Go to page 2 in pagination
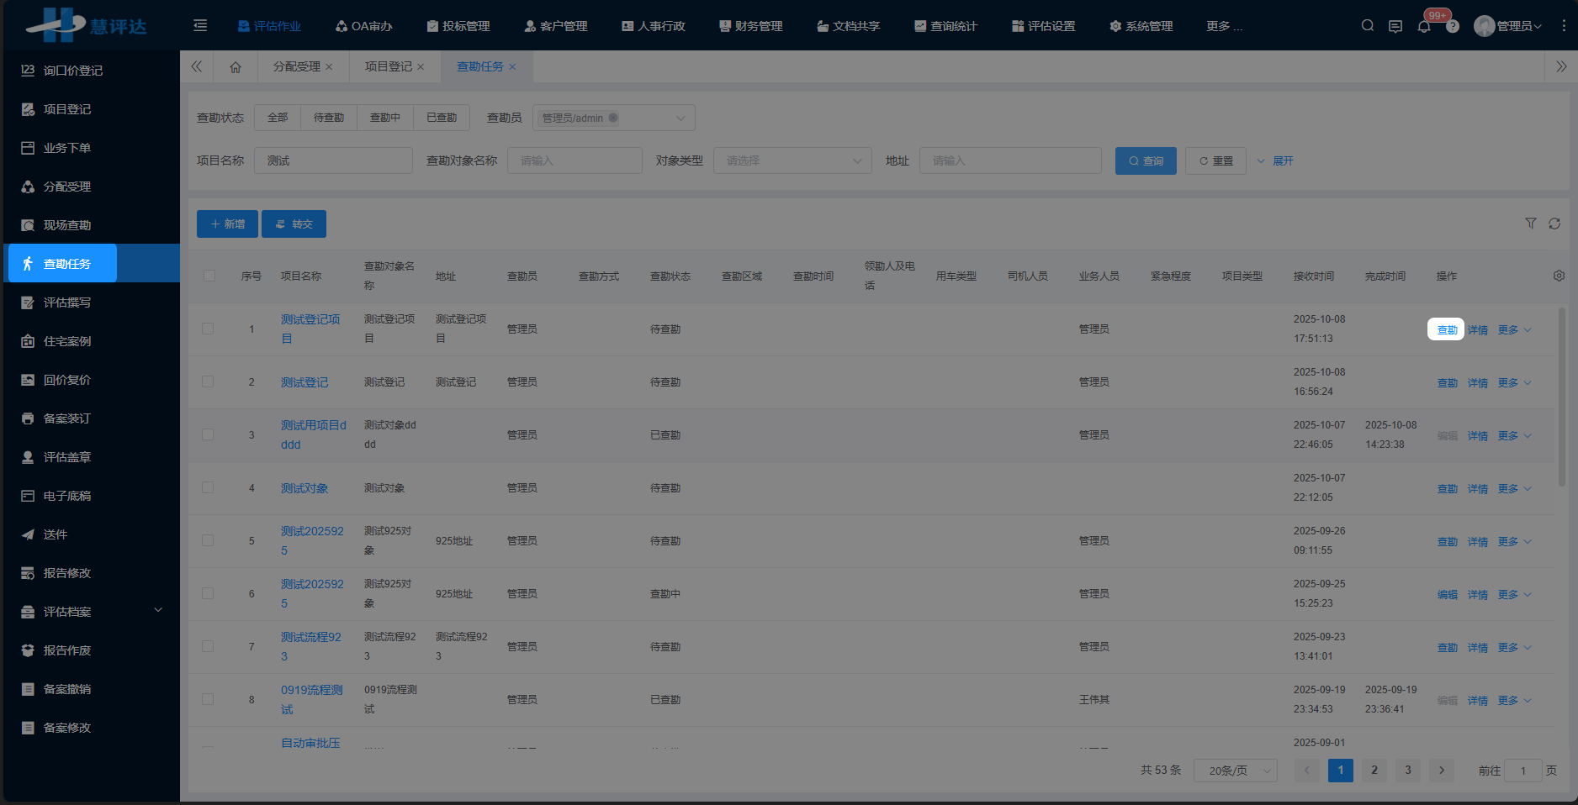 [x=1374, y=770]
